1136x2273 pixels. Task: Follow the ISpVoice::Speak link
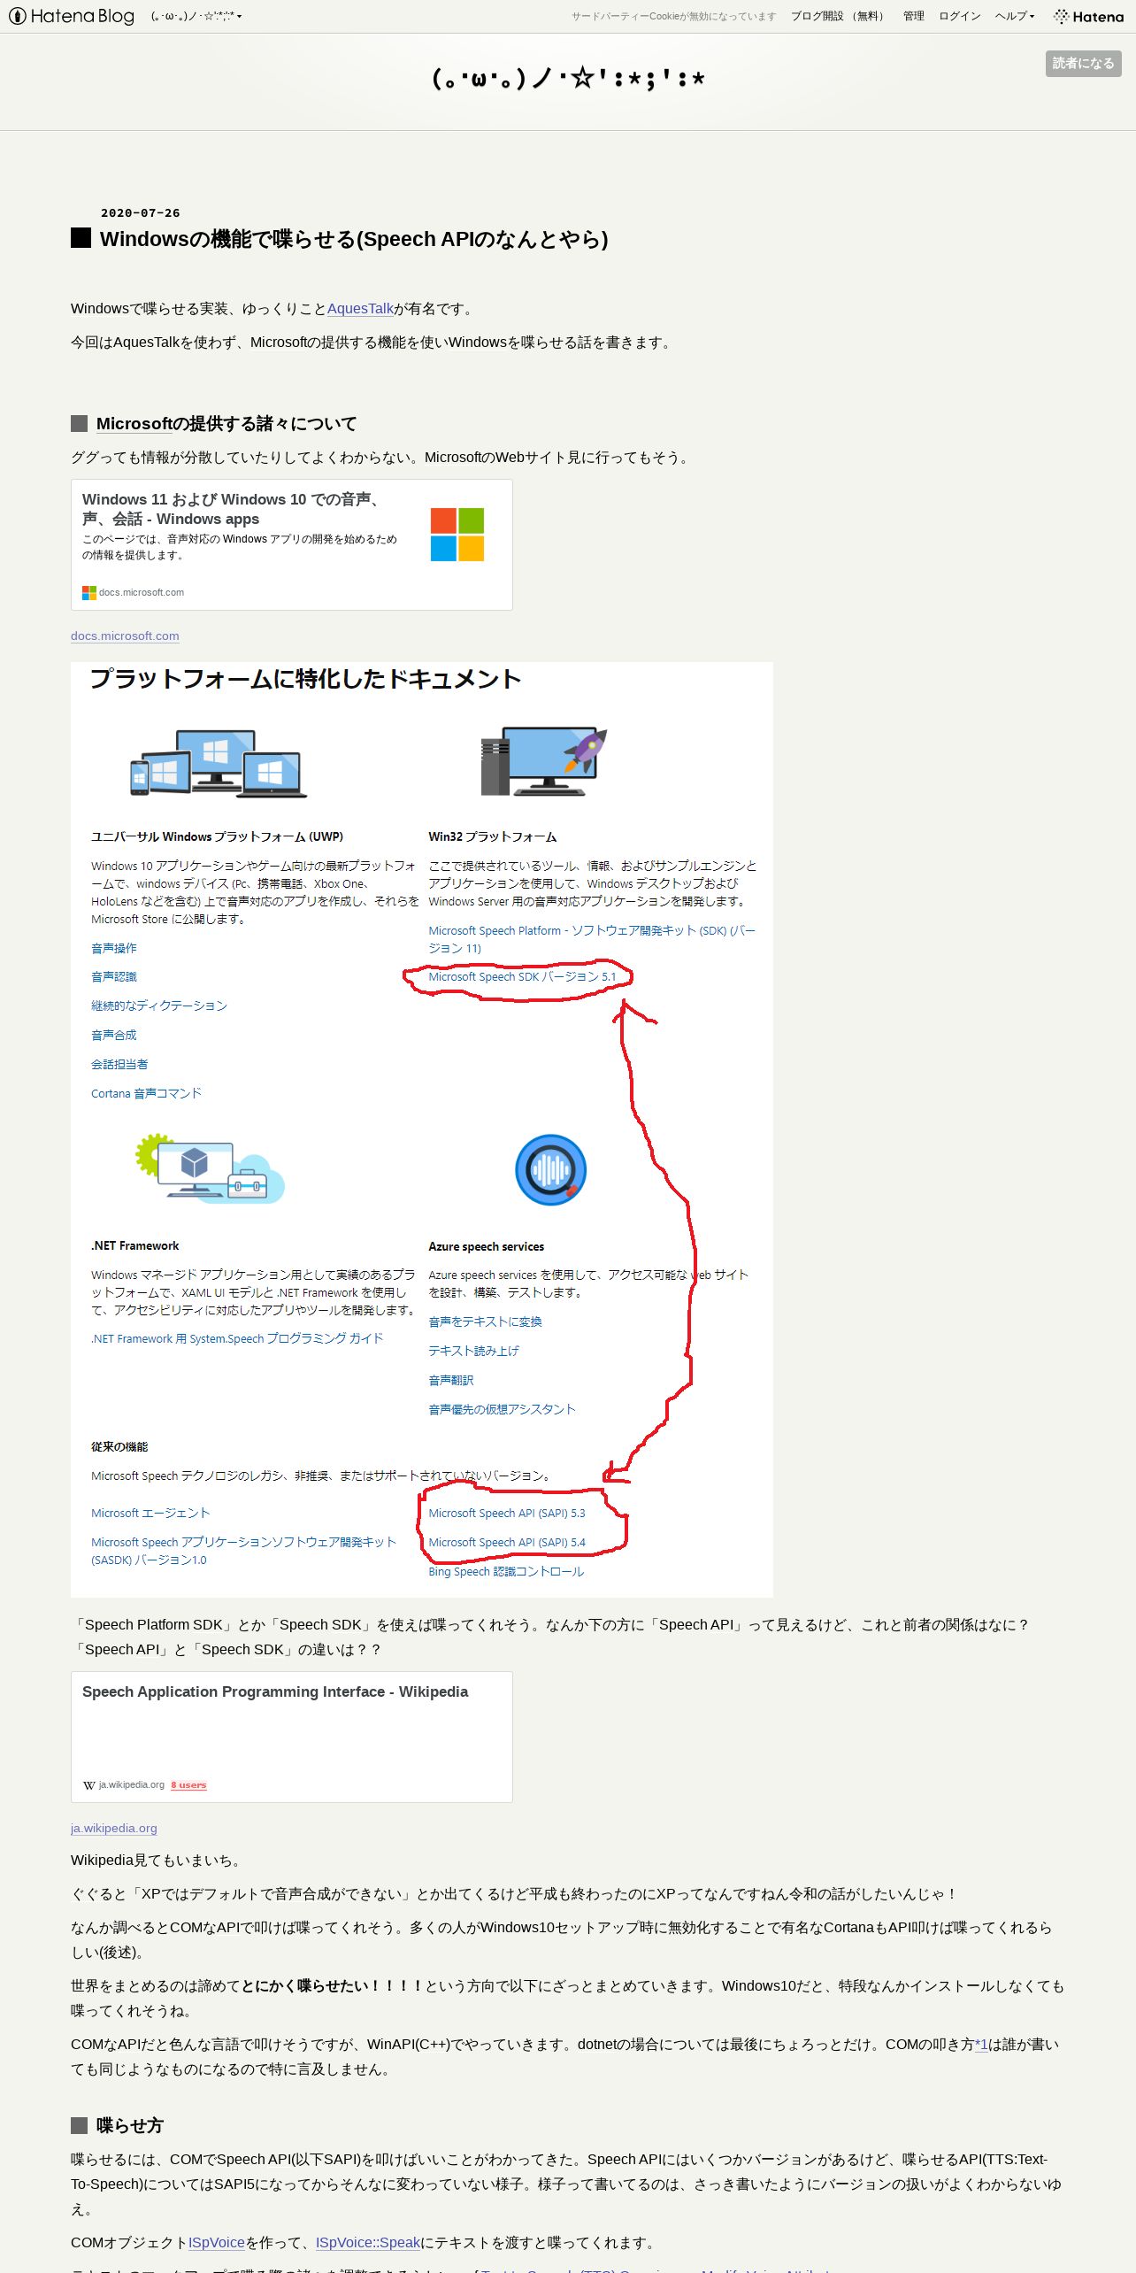point(368,2242)
